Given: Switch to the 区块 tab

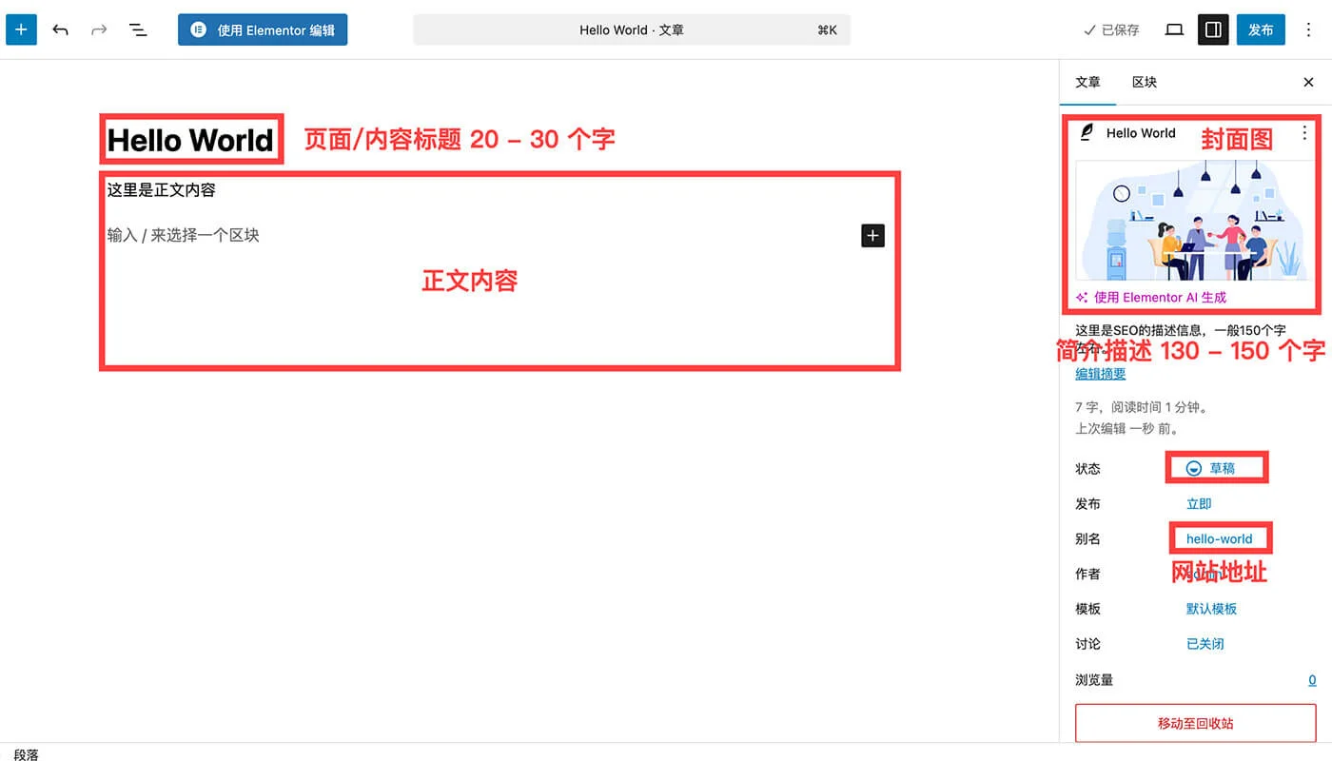Looking at the screenshot, I should tap(1145, 82).
